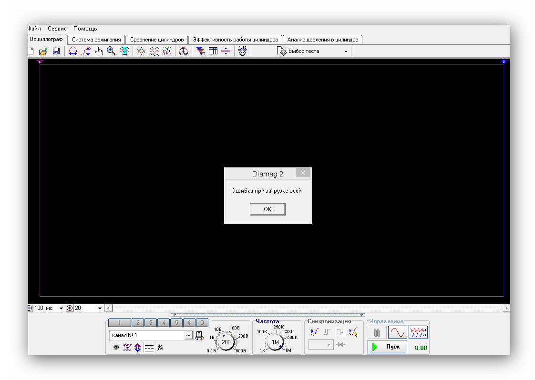Select channel button 4
Image resolution: width=535 pixels, height=380 pixels.
(164, 323)
